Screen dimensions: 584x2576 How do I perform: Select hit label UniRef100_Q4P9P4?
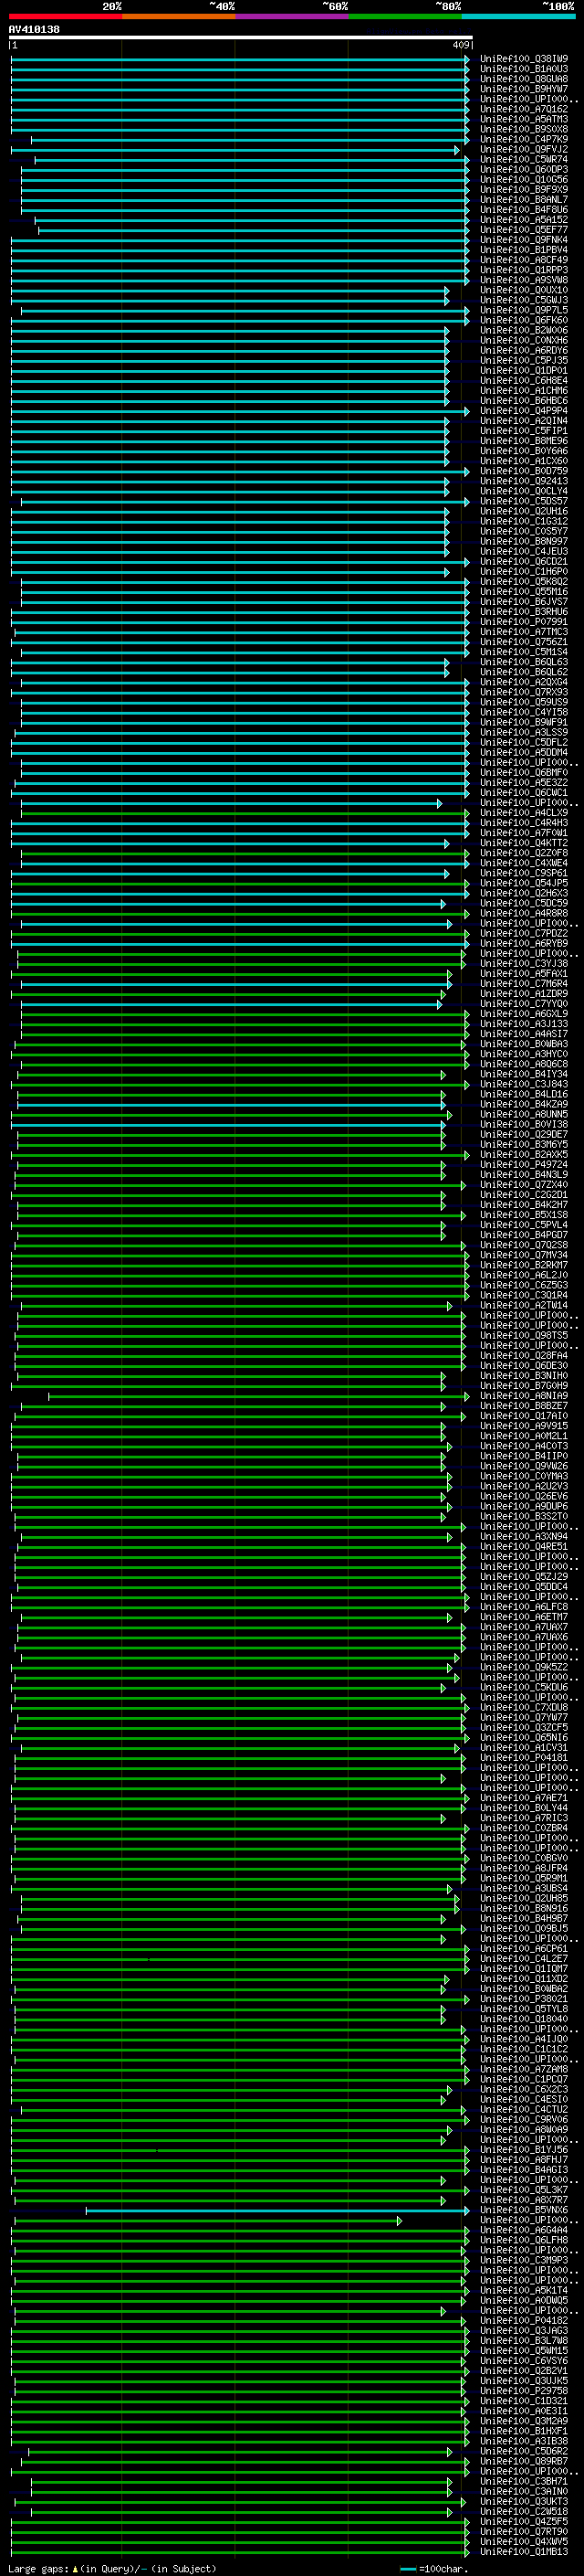(x=524, y=411)
